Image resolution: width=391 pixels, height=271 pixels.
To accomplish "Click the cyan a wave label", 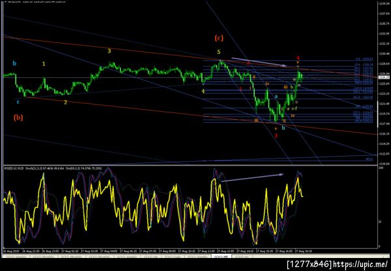I will click(x=276, y=96).
